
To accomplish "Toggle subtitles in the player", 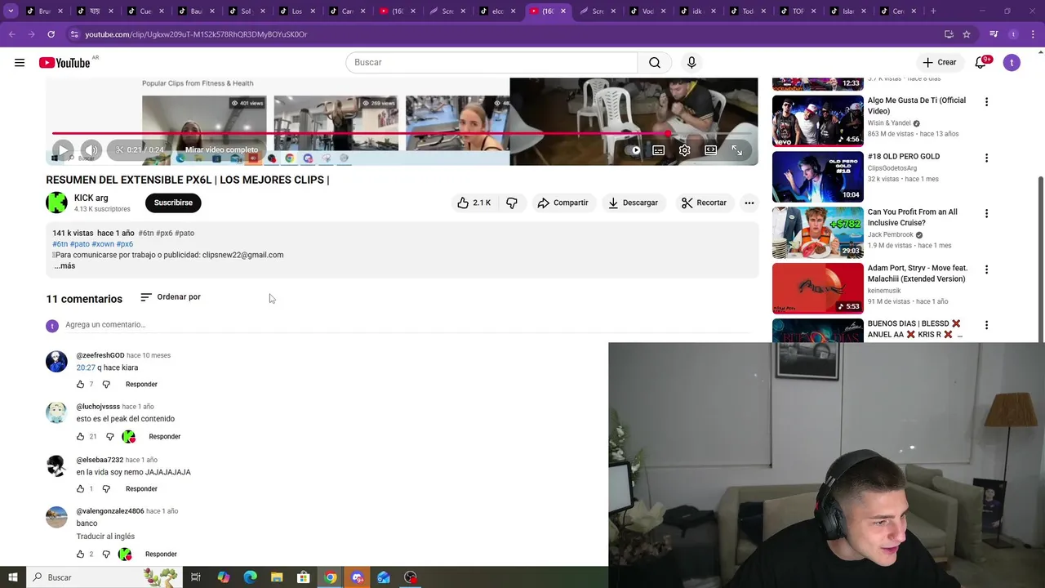I will (658, 150).
